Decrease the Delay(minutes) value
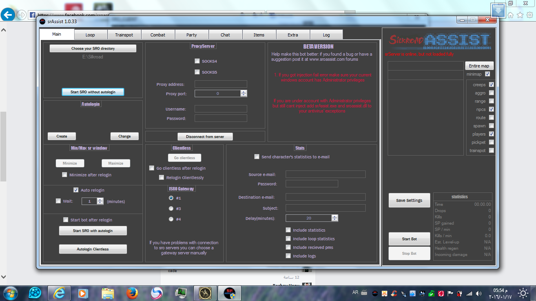This screenshot has height=301, width=536. (x=335, y=219)
